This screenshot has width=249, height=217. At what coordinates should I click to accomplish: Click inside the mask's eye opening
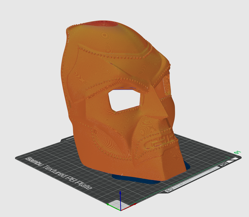click(x=126, y=99)
